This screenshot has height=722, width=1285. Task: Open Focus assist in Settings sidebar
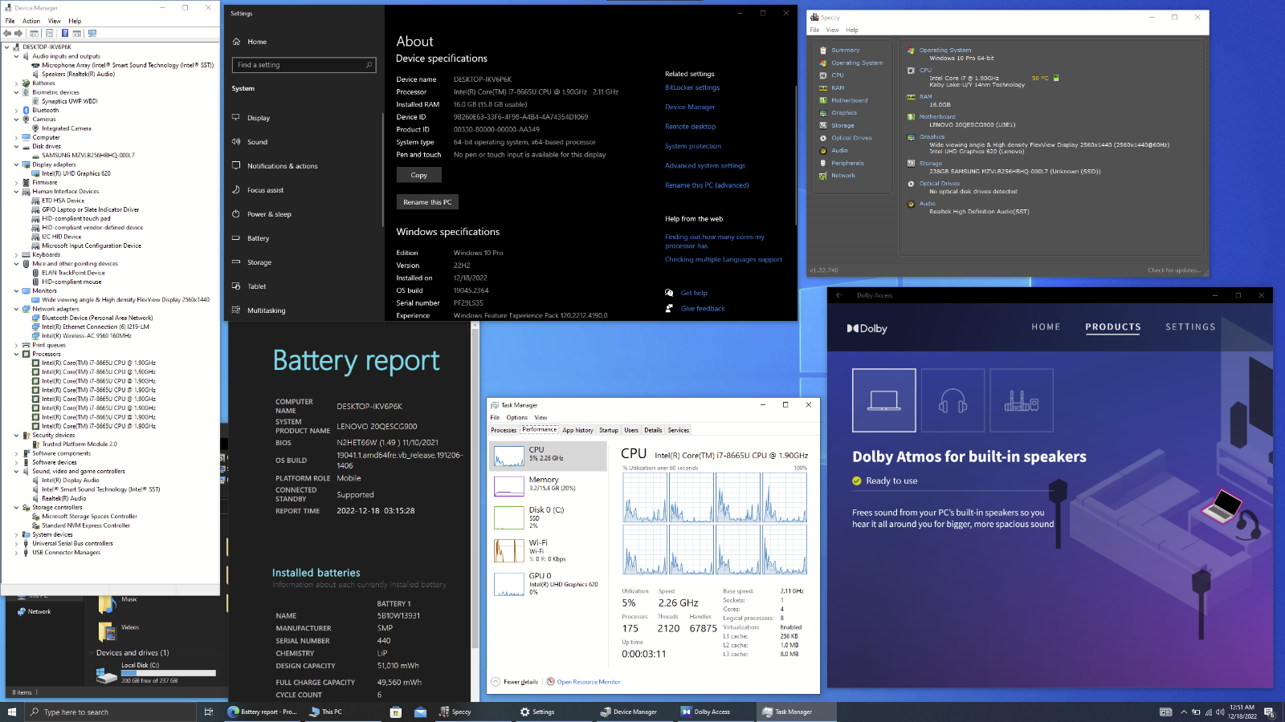(265, 190)
